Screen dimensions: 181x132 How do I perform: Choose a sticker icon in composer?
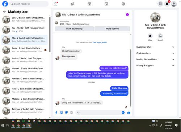click(x=67, y=113)
